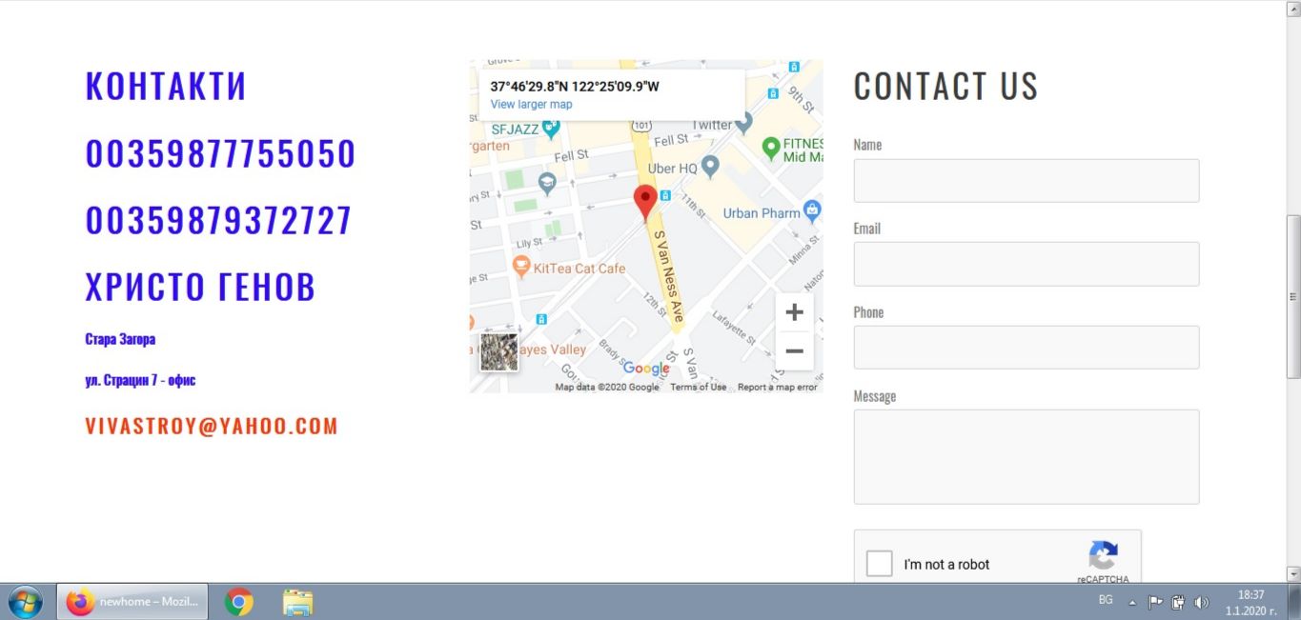Click the page scrollbar down arrow

[1293, 574]
